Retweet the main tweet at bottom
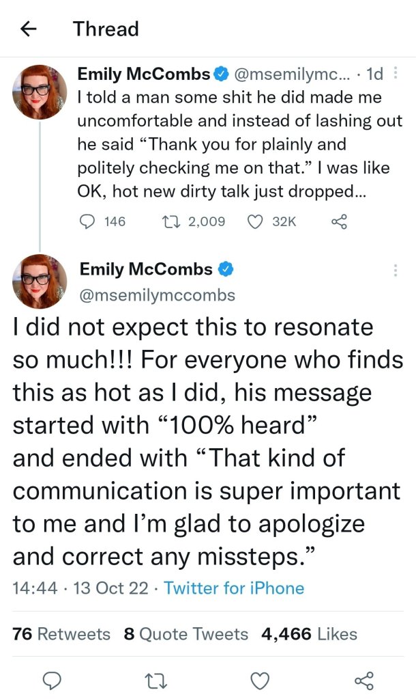 pos(156,679)
